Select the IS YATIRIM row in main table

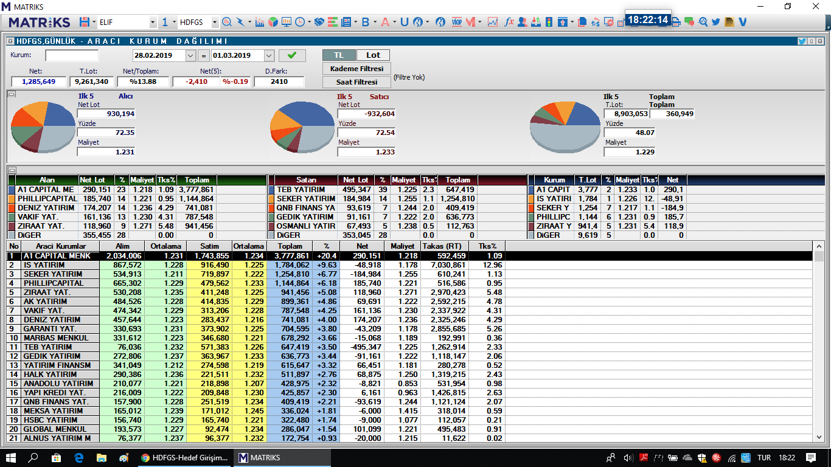click(x=411, y=265)
